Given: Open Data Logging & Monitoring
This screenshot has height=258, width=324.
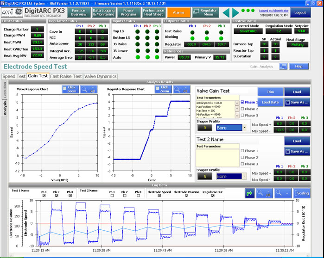Looking at the screenshot, I should (103, 12).
